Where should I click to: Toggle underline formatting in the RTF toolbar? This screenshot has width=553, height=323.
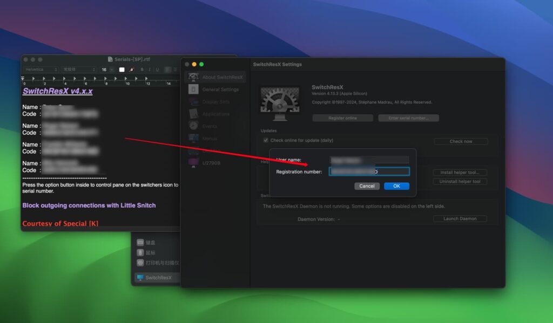coord(156,70)
